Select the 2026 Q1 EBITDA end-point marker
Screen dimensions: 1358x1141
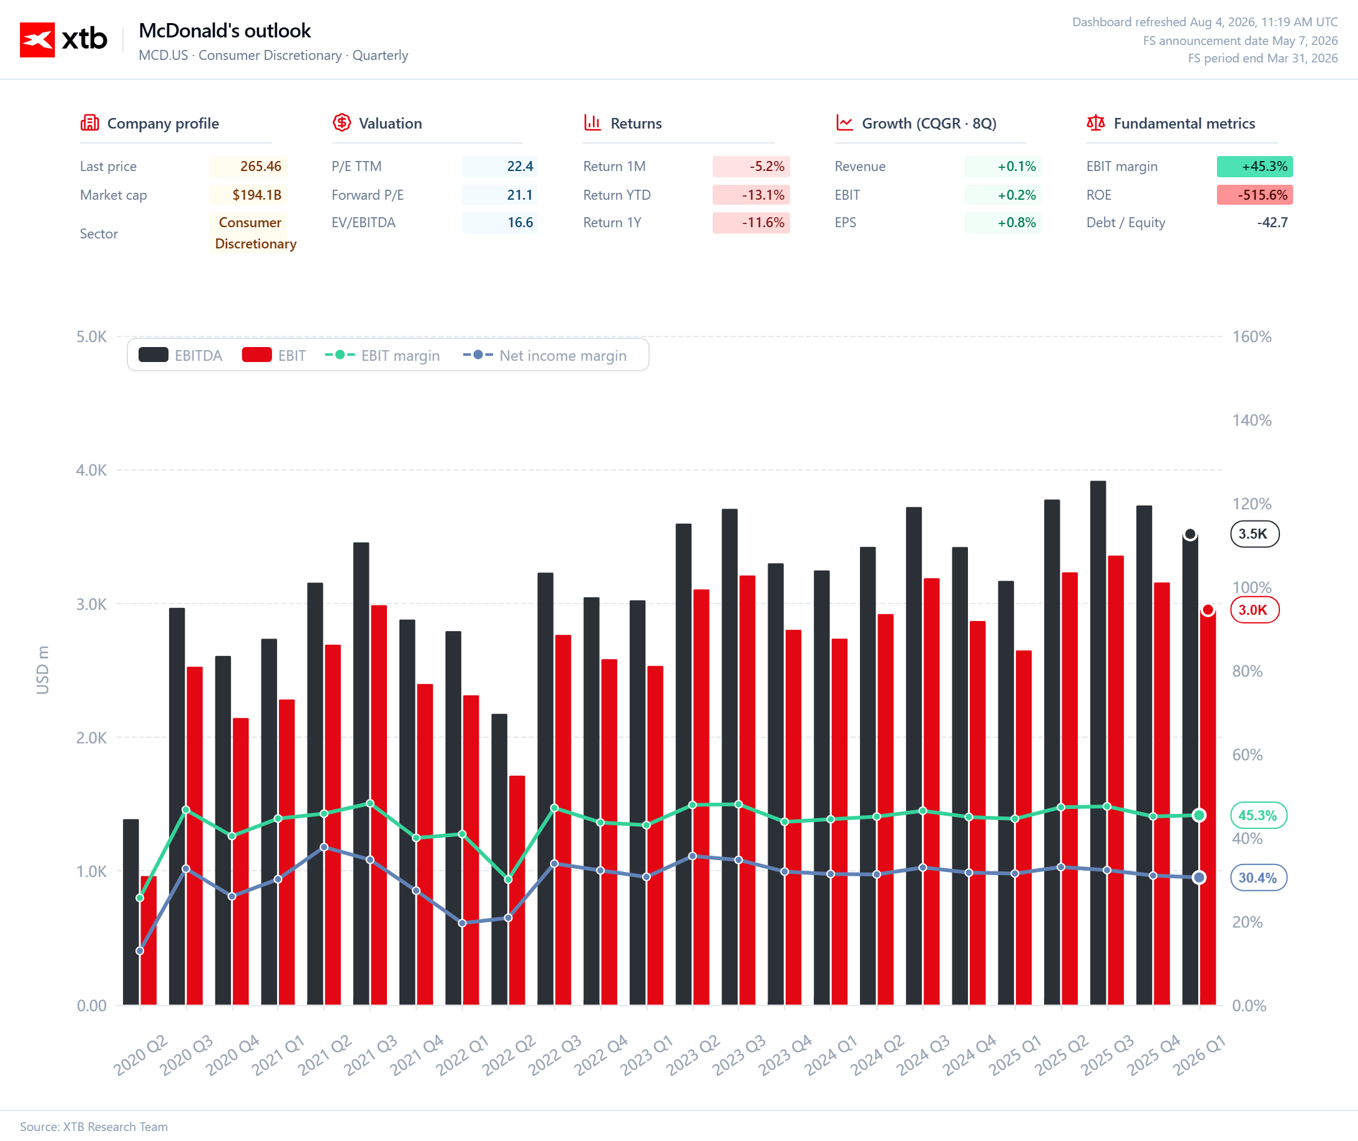[x=1190, y=534]
